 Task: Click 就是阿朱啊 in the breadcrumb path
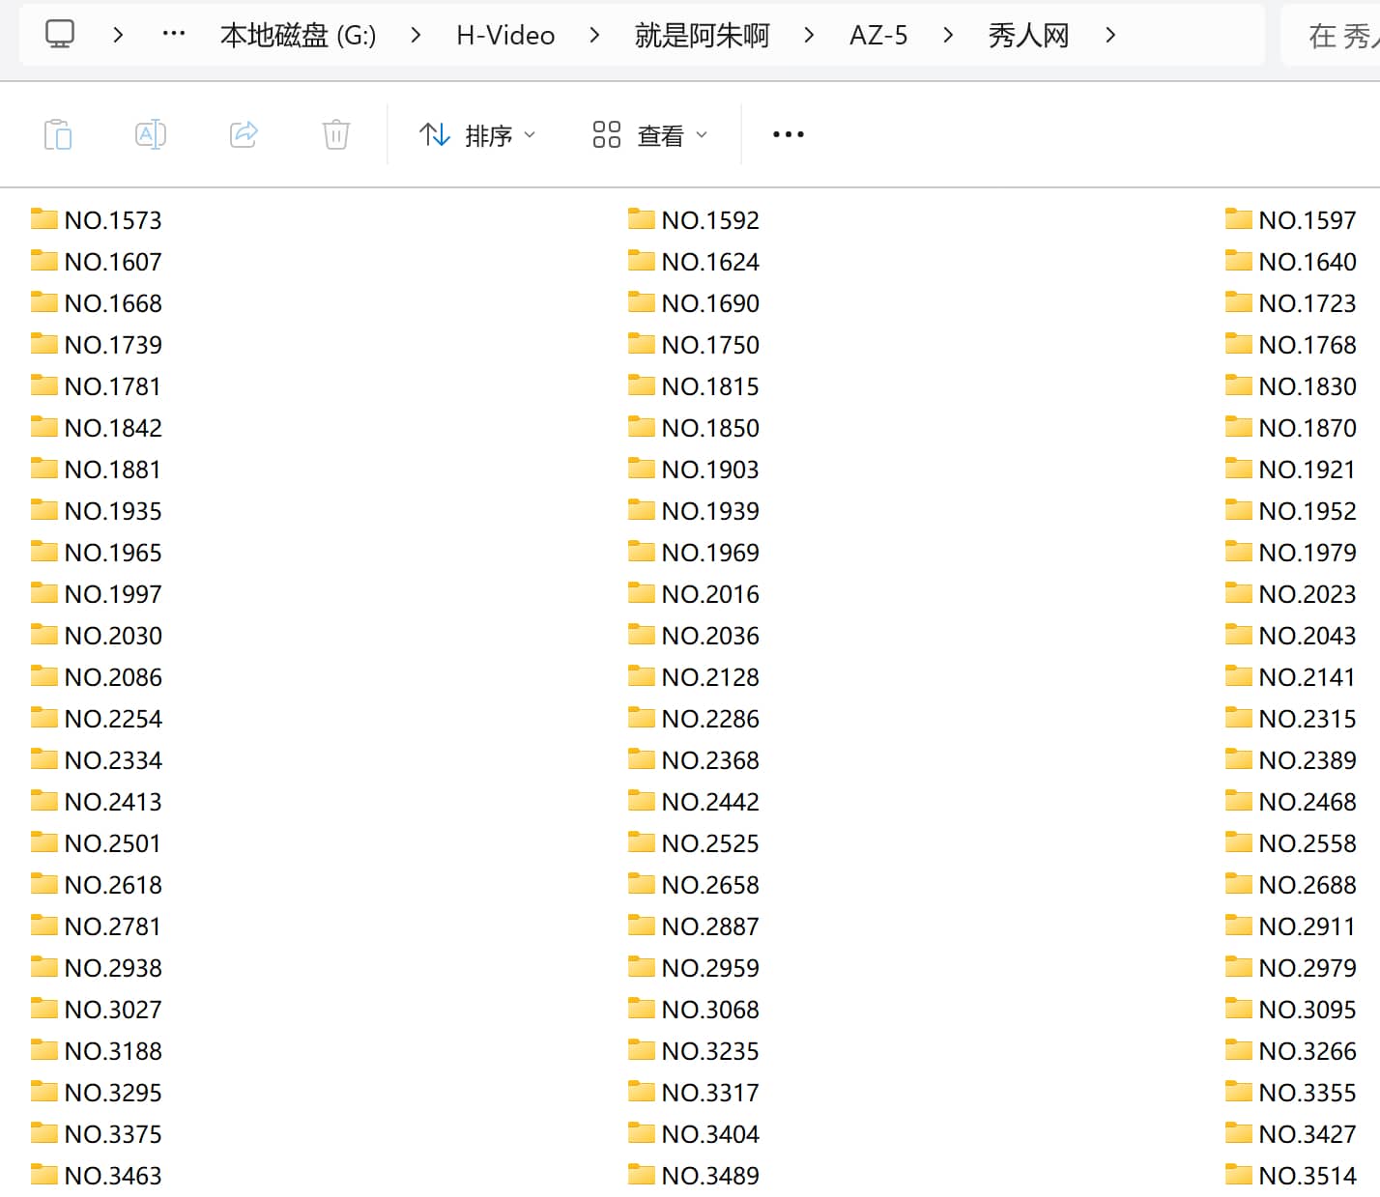[702, 34]
